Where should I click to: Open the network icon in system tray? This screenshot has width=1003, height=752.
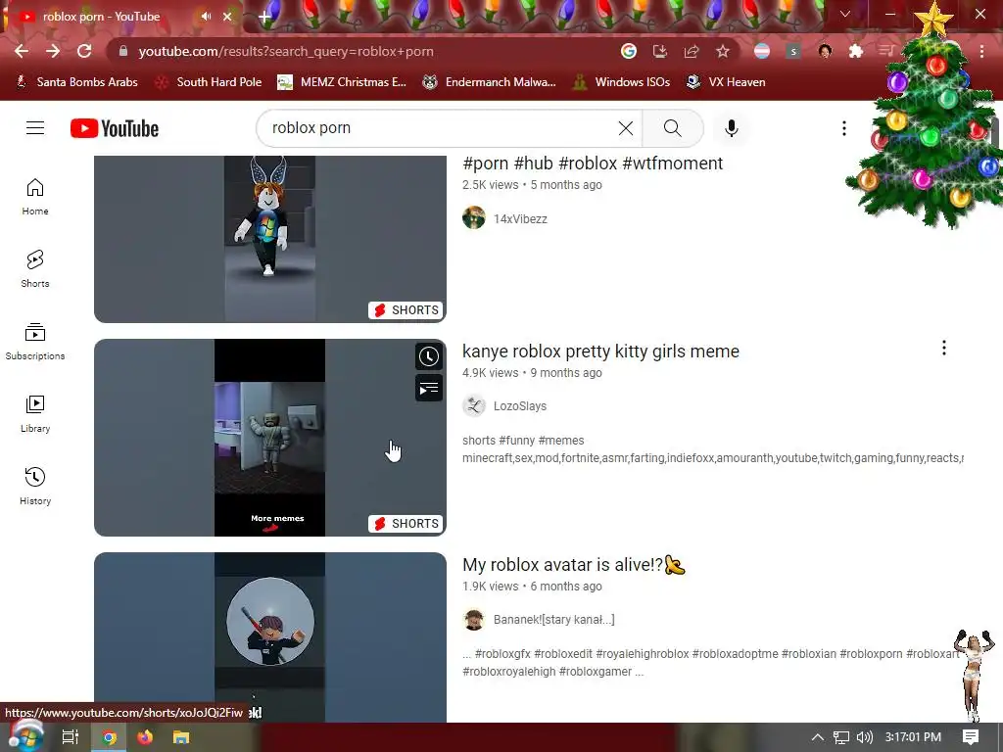[841, 737]
